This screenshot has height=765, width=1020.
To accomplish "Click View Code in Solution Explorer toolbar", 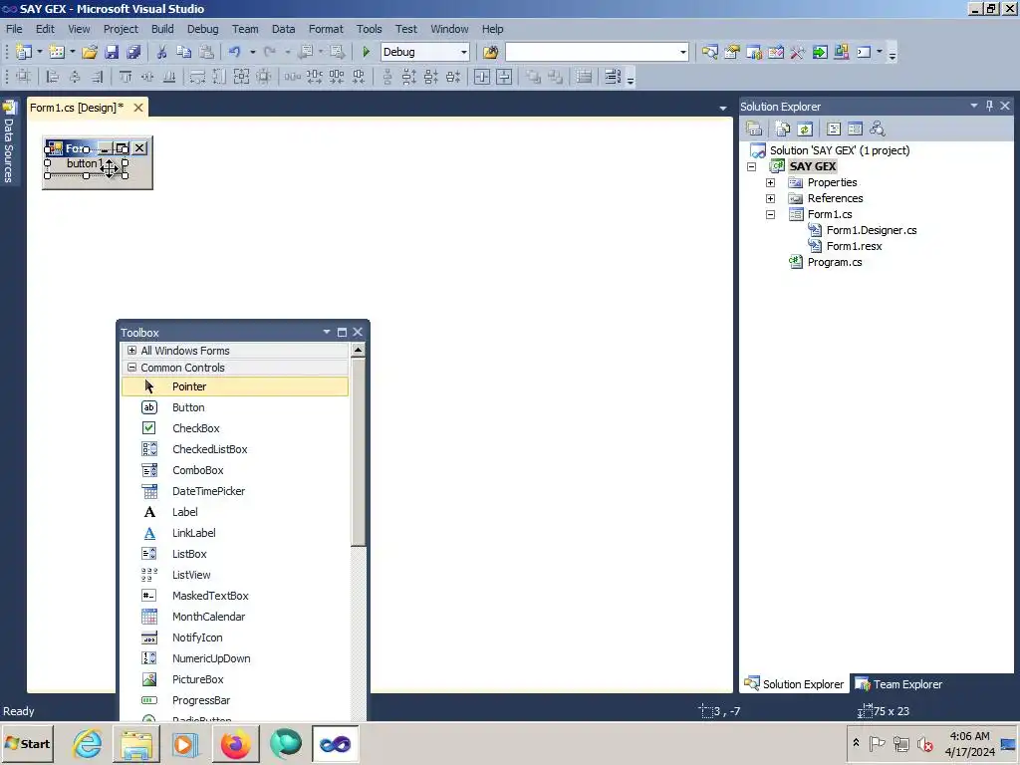I will (834, 128).
